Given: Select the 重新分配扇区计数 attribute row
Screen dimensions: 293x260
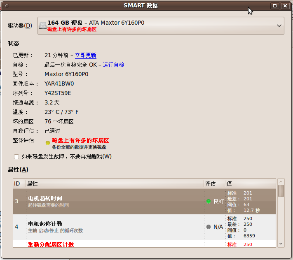Looking at the screenshot, I should (144, 244).
